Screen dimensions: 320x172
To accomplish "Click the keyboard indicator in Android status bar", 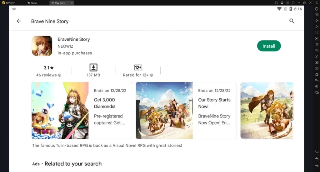I will (x=14, y=9).
